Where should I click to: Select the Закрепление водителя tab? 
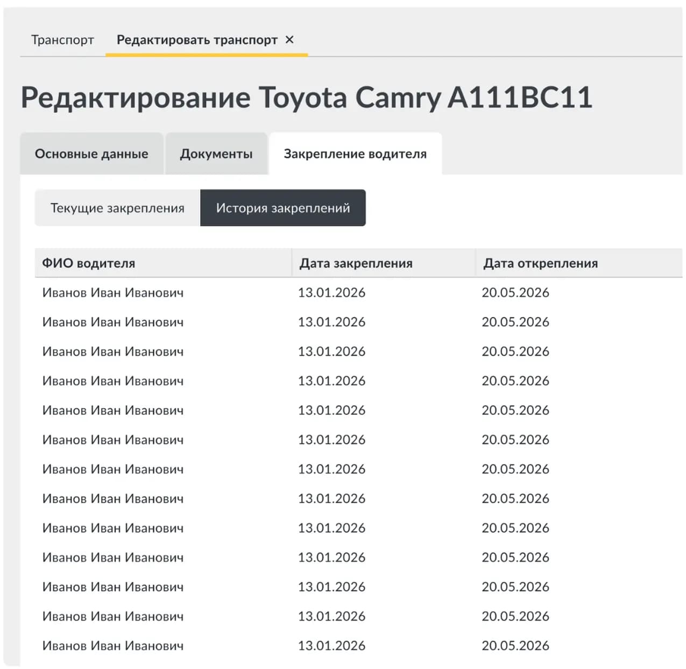pos(355,154)
